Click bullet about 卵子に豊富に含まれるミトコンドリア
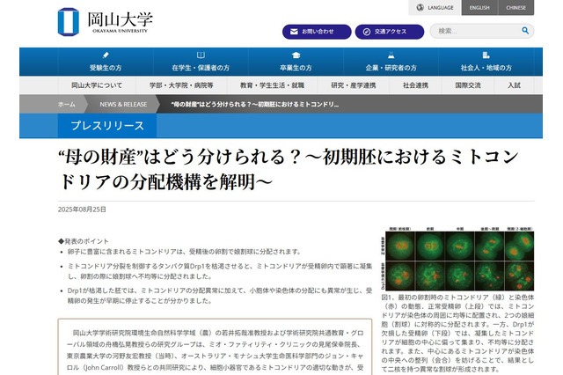Screen dimensions: 563x375 (184, 252)
